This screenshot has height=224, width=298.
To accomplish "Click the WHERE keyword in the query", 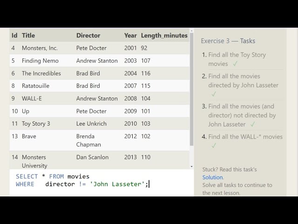I will click(x=25, y=184).
